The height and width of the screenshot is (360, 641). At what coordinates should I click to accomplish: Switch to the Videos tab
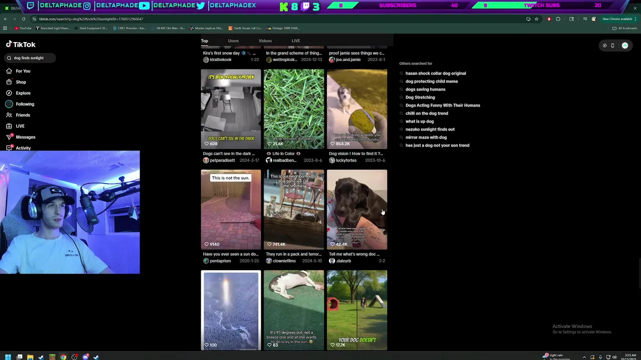pyautogui.click(x=265, y=41)
